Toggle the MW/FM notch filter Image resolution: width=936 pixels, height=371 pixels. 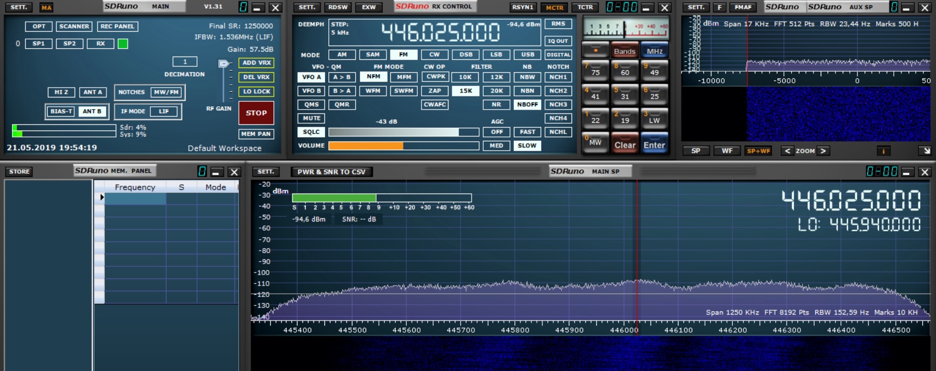(x=166, y=92)
